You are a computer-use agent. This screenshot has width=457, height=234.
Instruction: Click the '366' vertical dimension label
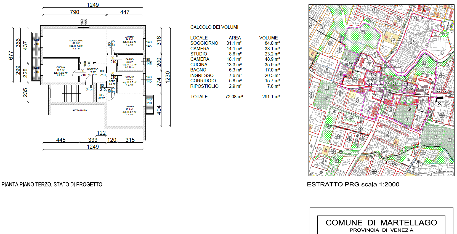click(18, 43)
